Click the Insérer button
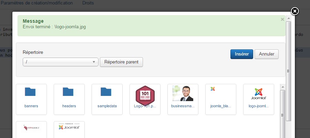 (x=241, y=54)
